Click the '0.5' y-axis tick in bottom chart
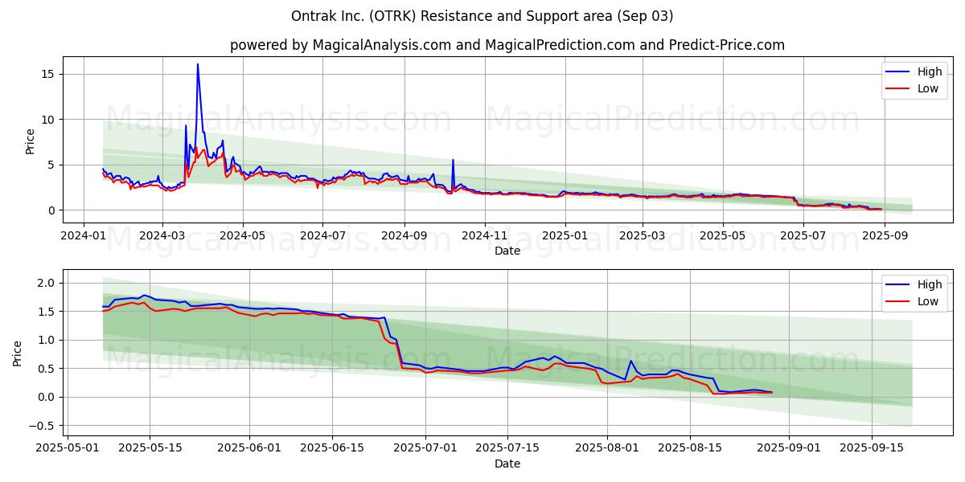Image resolution: width=965 pixels, height=482 pixels. coord(47,369)
